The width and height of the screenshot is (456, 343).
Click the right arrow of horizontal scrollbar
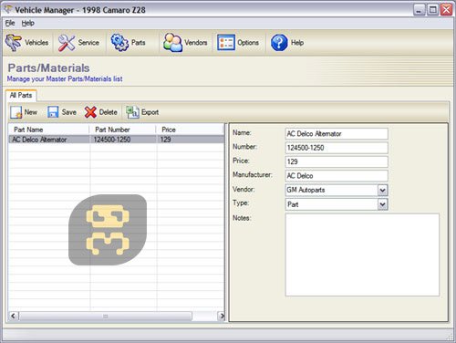click(x=222, y=316)
